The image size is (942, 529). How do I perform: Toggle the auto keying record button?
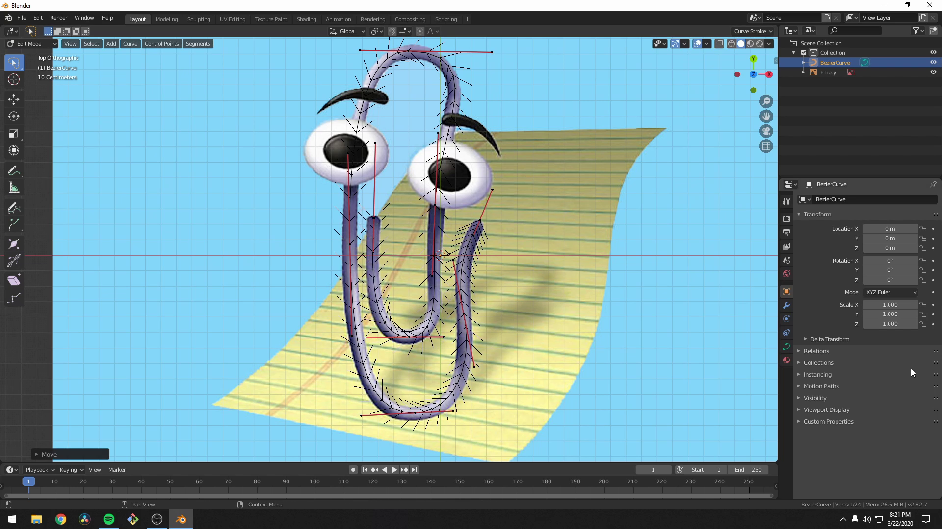tap(353, 470)
